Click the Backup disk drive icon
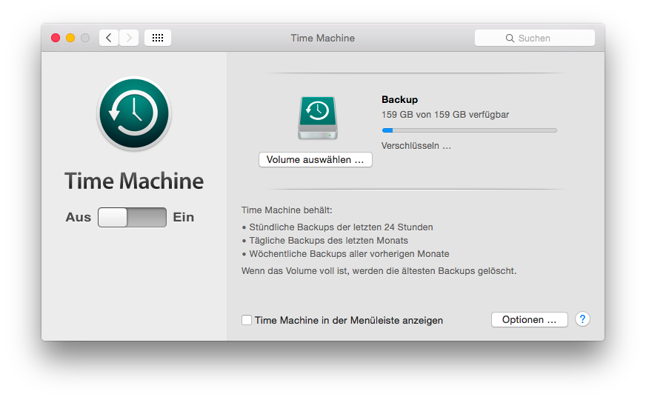The image size is (646, 400). [x=318, y=118]
